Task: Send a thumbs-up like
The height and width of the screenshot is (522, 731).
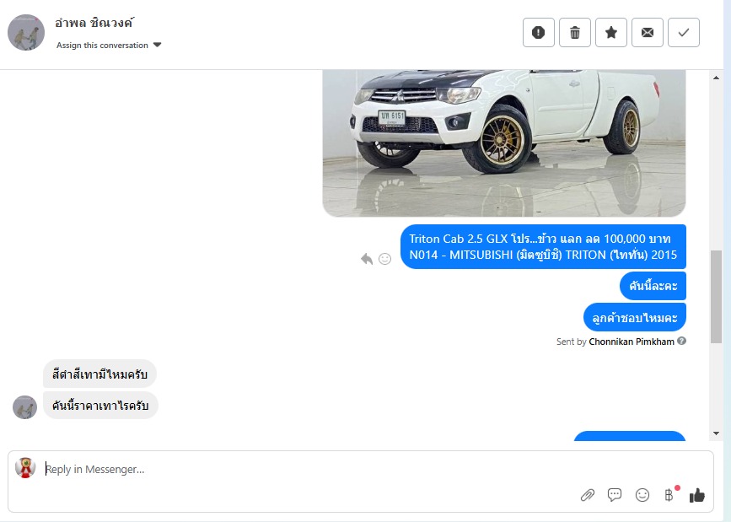Action: coord(697,495)
